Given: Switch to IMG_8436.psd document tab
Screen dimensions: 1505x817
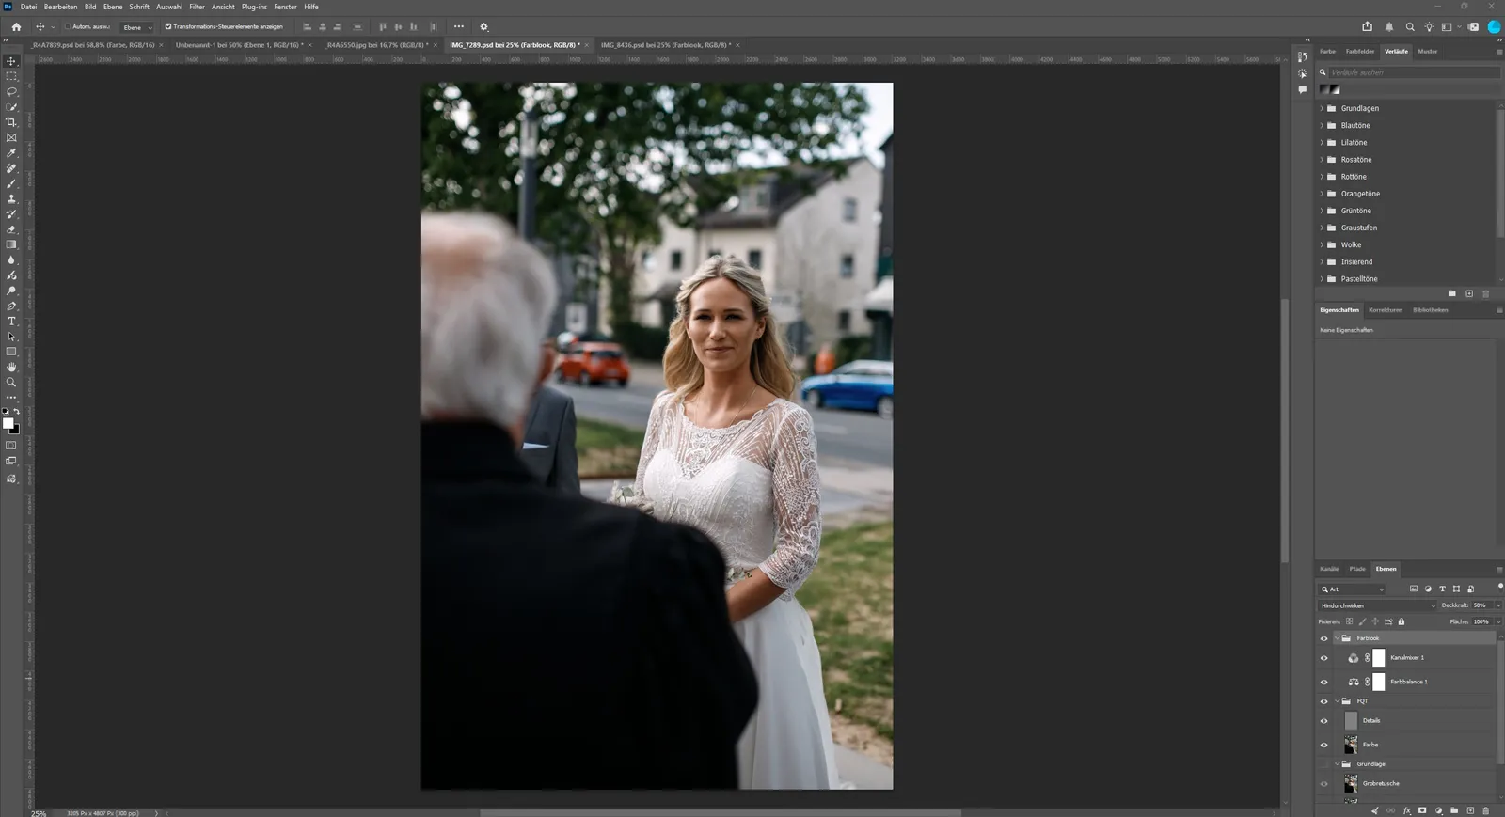Looking at the screenshot, I should (664, 45).
